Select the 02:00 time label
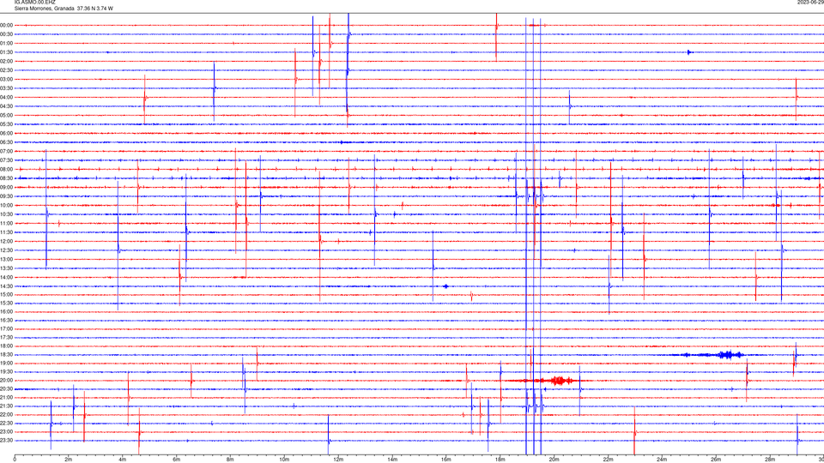824x463 pixels. point(6,61)
